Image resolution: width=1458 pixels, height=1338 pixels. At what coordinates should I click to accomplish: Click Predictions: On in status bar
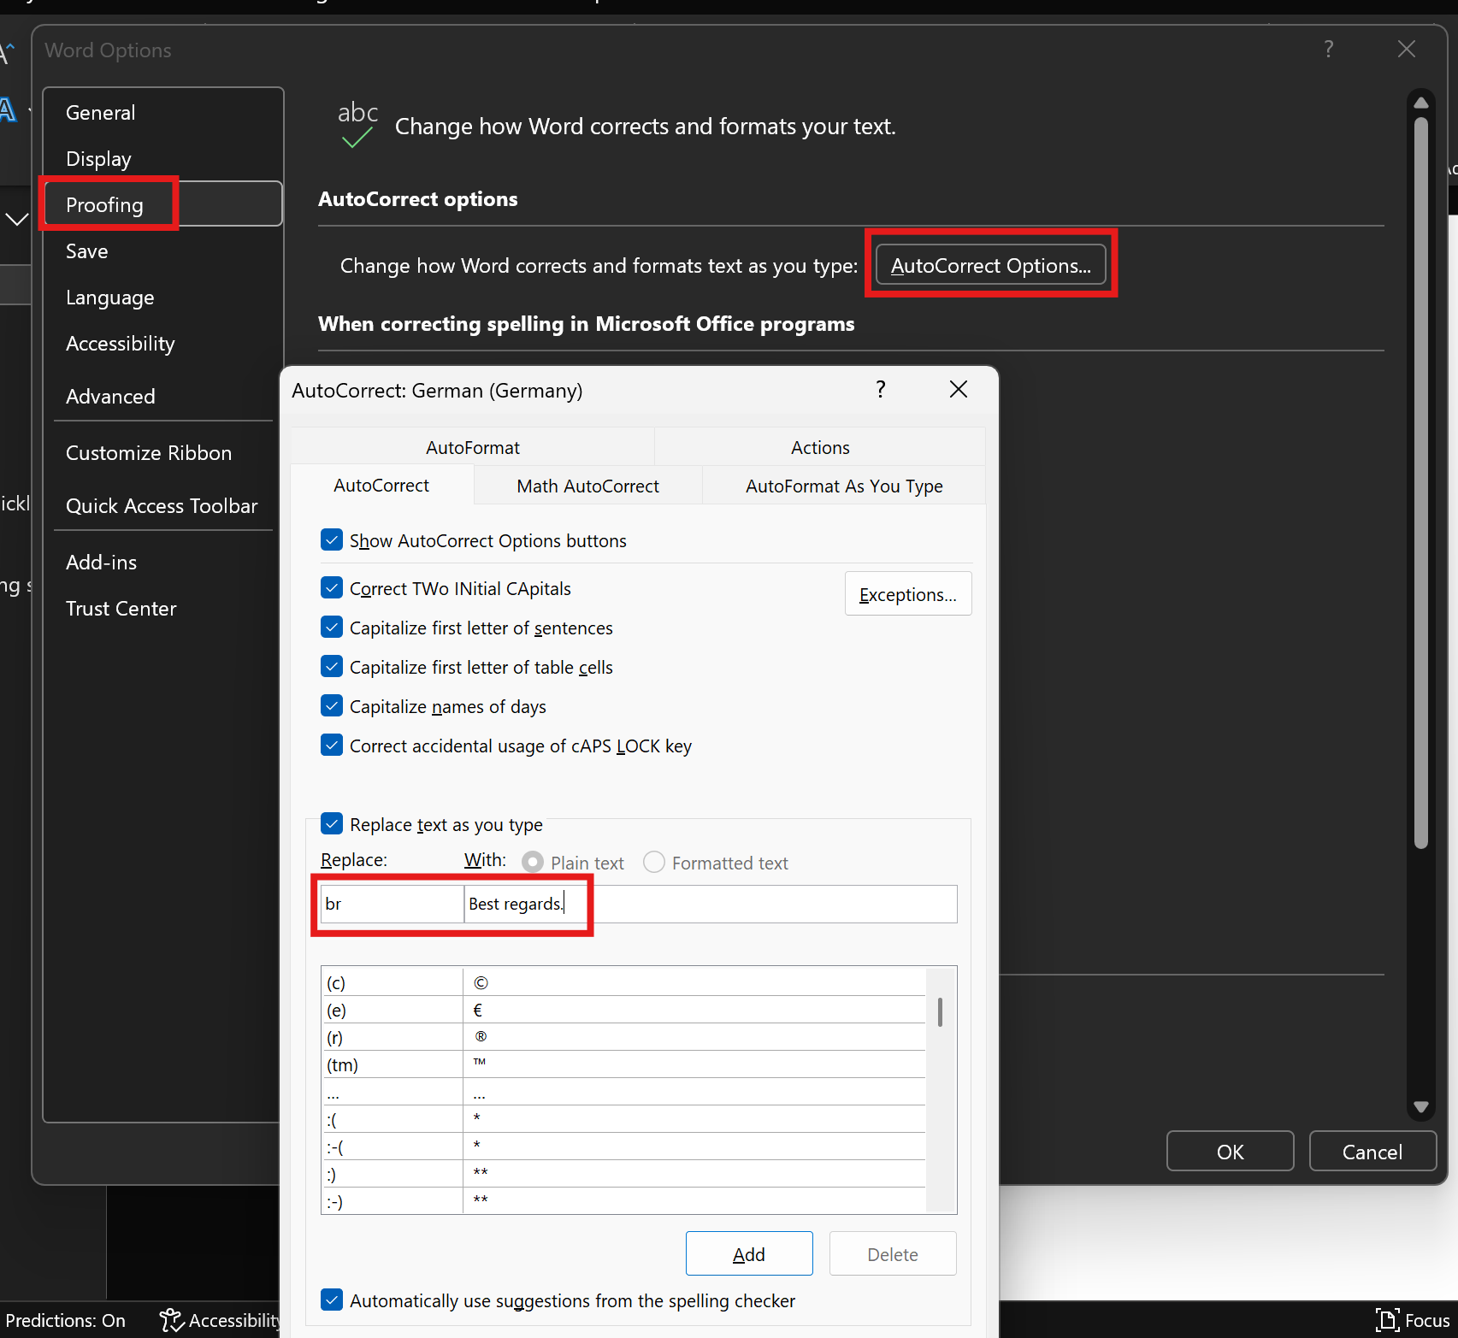click(65, 1320)
